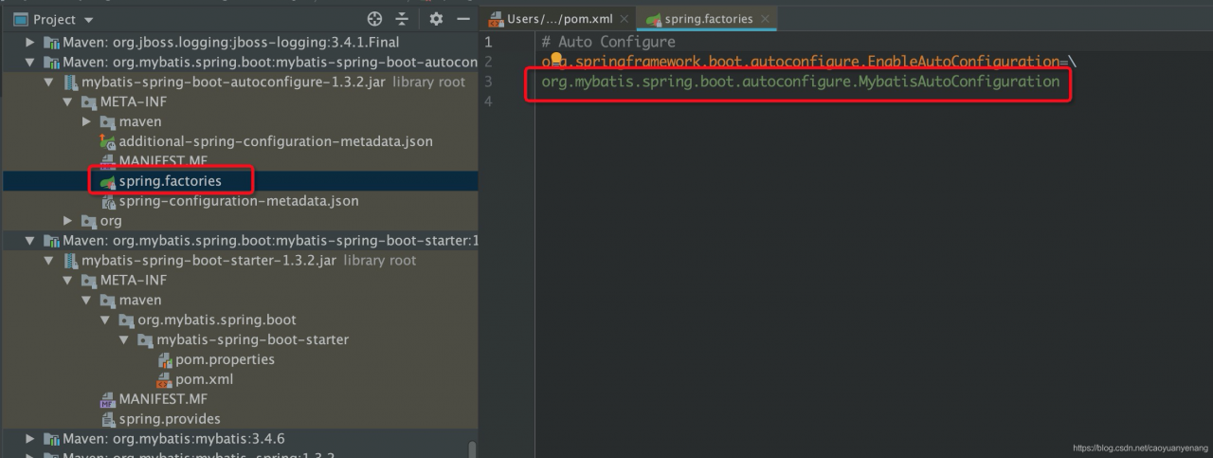Screen dimensions: 1213x458
Task: Select additional-spring-configuration-metadata.json file
Action: tap(276, 141)
